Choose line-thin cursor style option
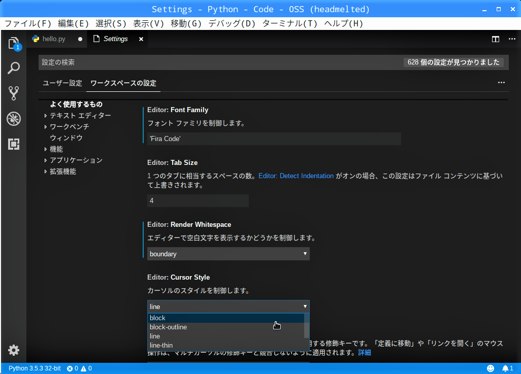Image resolution: width=521 pixels, height=374 pixels. coord(226,346)
